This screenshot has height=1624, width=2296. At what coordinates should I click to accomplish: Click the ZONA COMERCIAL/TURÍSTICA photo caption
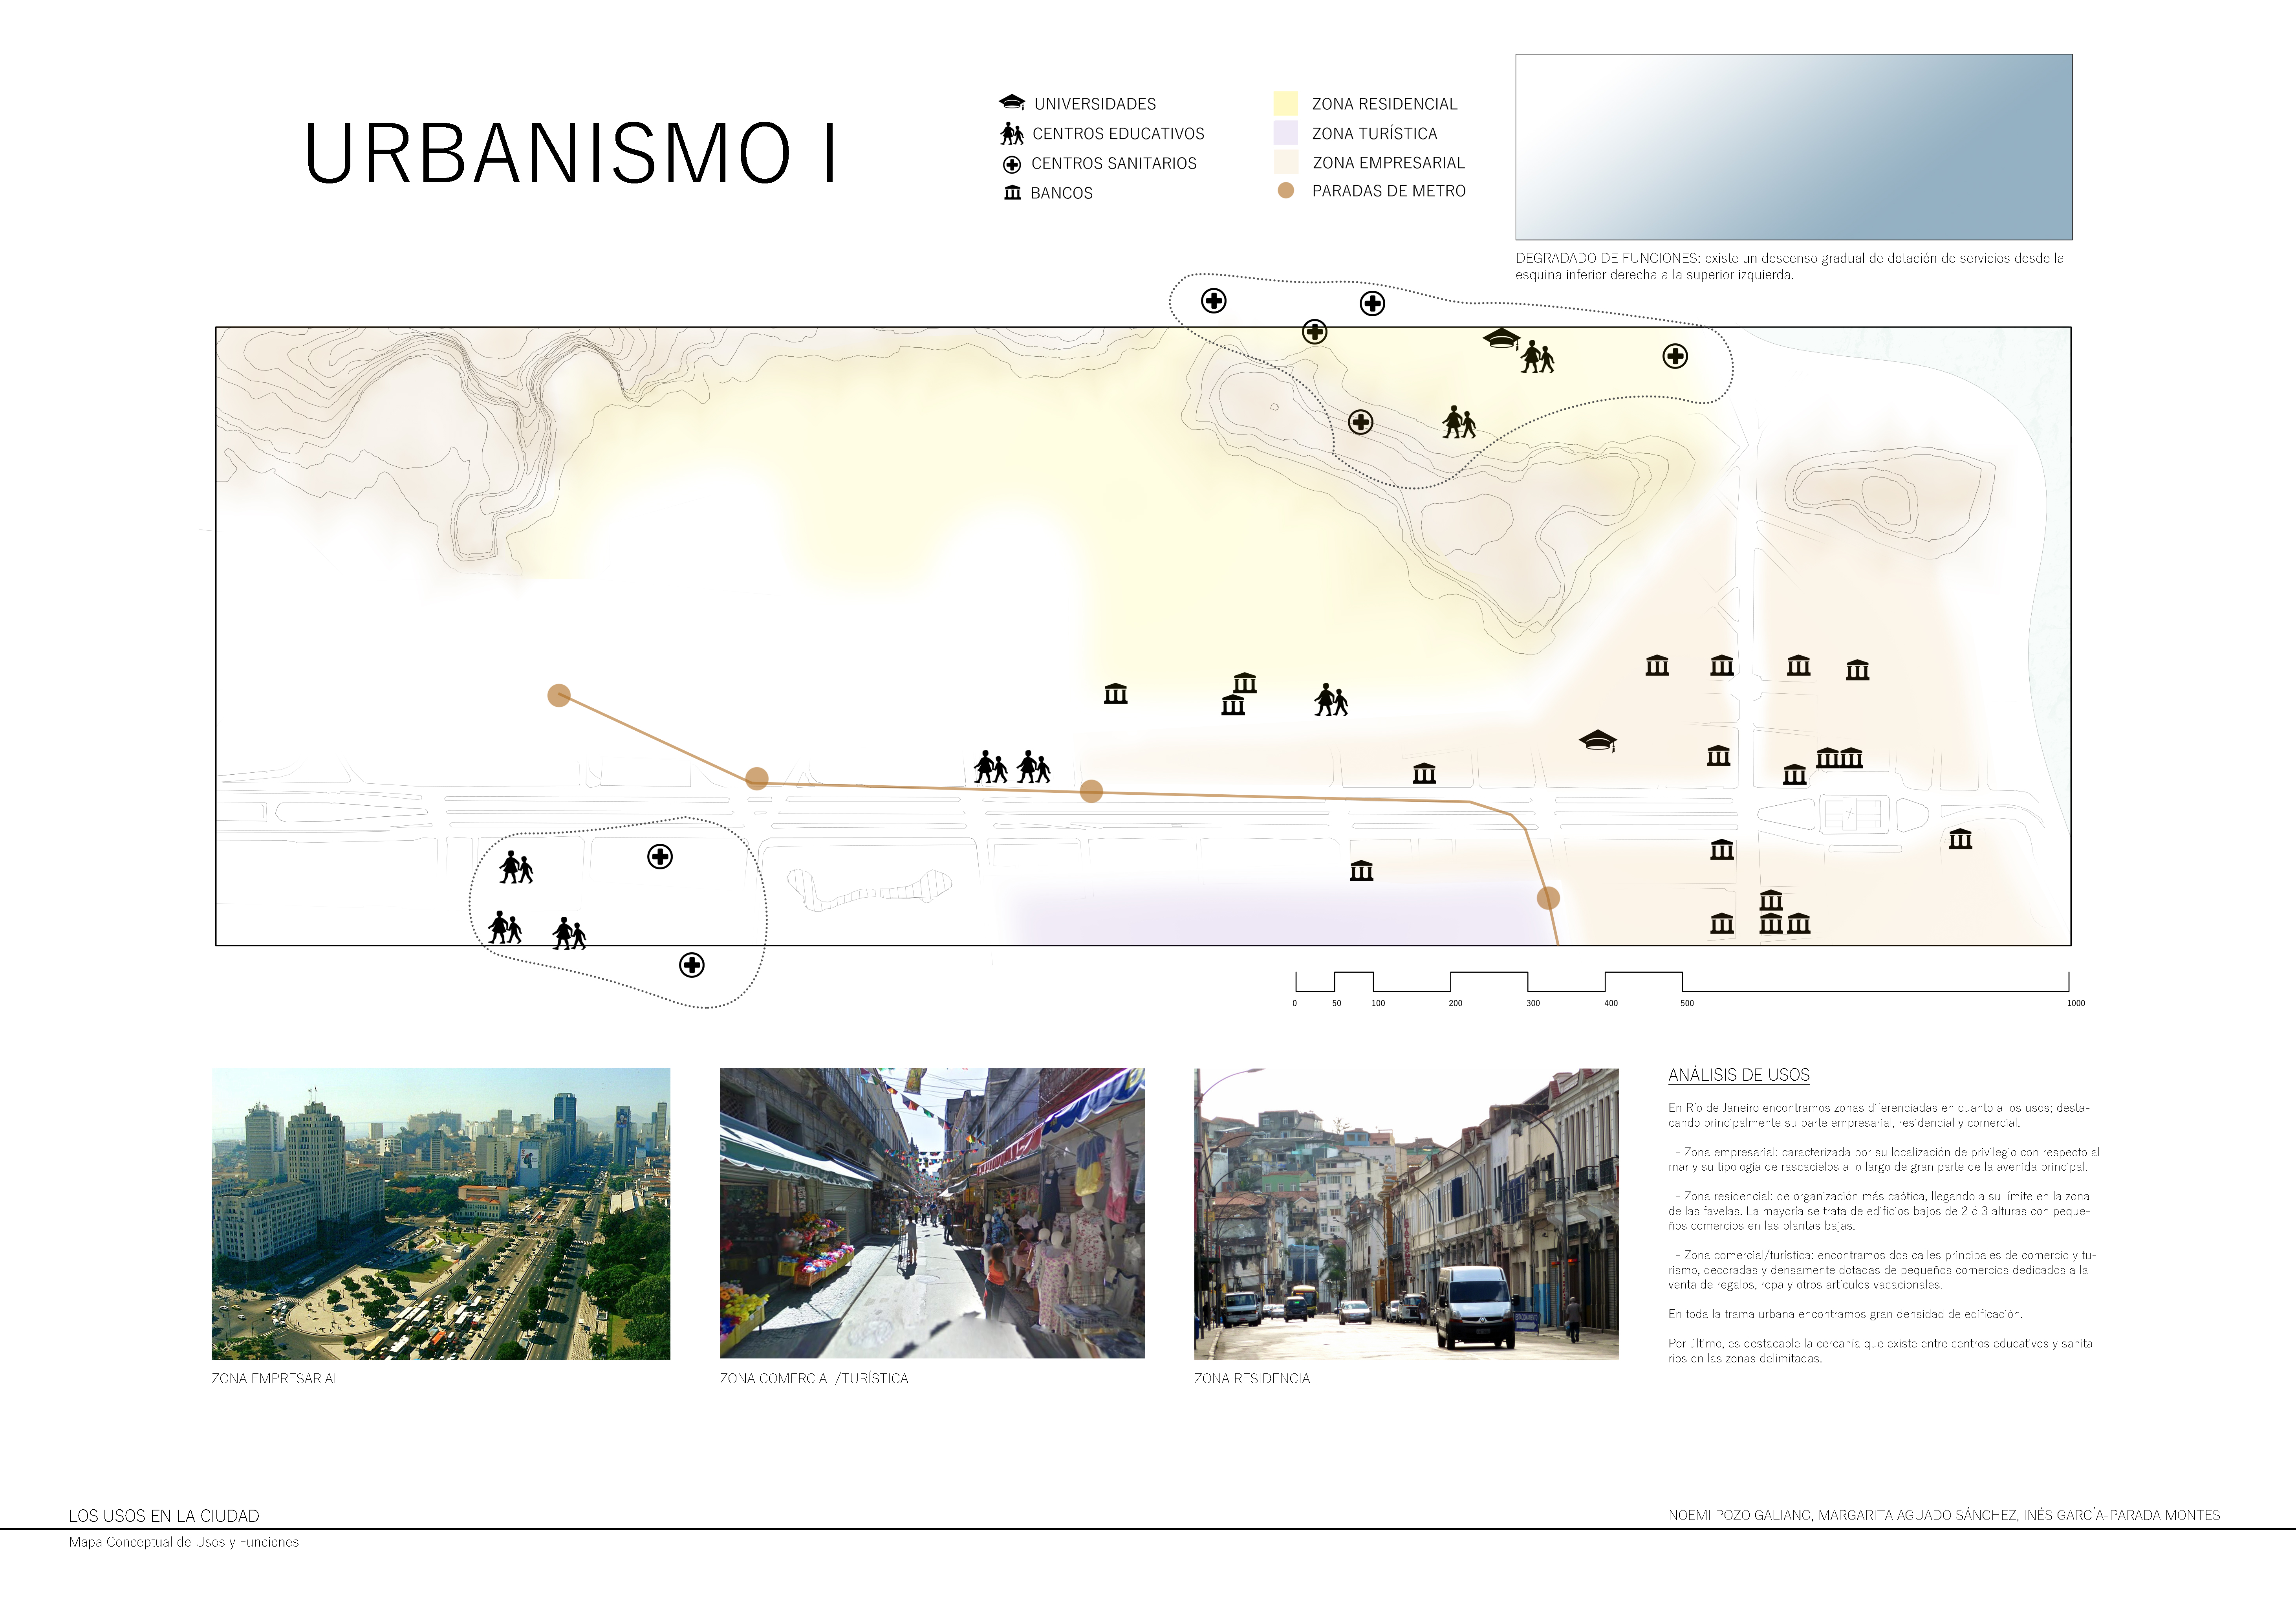pos(814,1378)
